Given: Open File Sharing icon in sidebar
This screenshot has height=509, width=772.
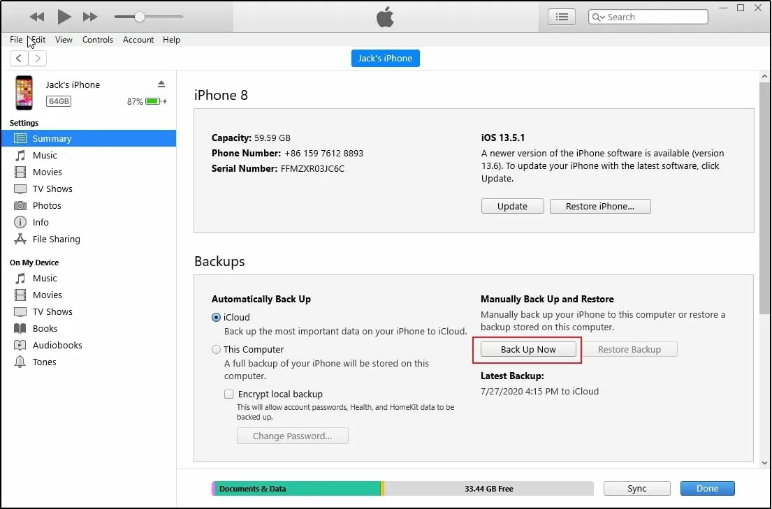Looking at the screenshot, I should [20, 239].
